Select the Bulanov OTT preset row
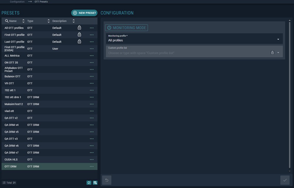Image resolution: width=294 pixels, height=188 pixels. tap(13, 77)
